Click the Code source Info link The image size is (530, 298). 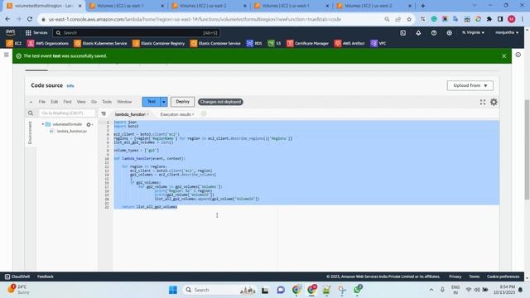70,86
